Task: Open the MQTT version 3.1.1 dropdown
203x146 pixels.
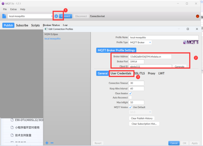Action: point(140,112)
